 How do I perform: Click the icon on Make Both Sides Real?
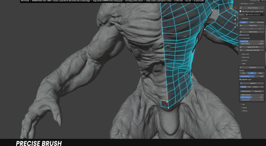pyautogui.click(x=241, y=50)
